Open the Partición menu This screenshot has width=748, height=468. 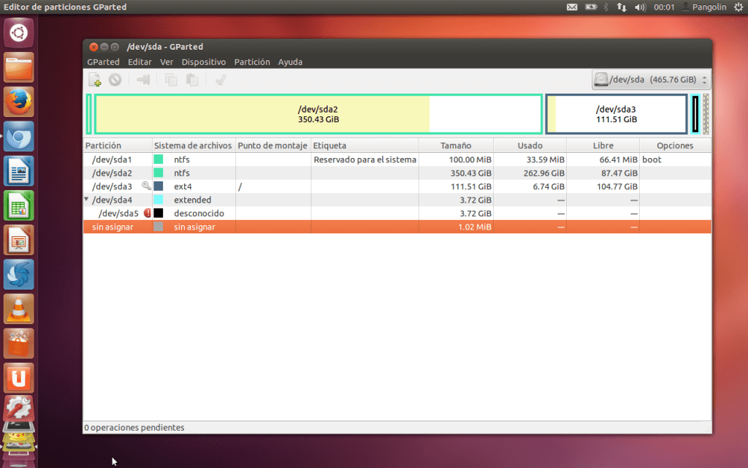pos(252,62)
